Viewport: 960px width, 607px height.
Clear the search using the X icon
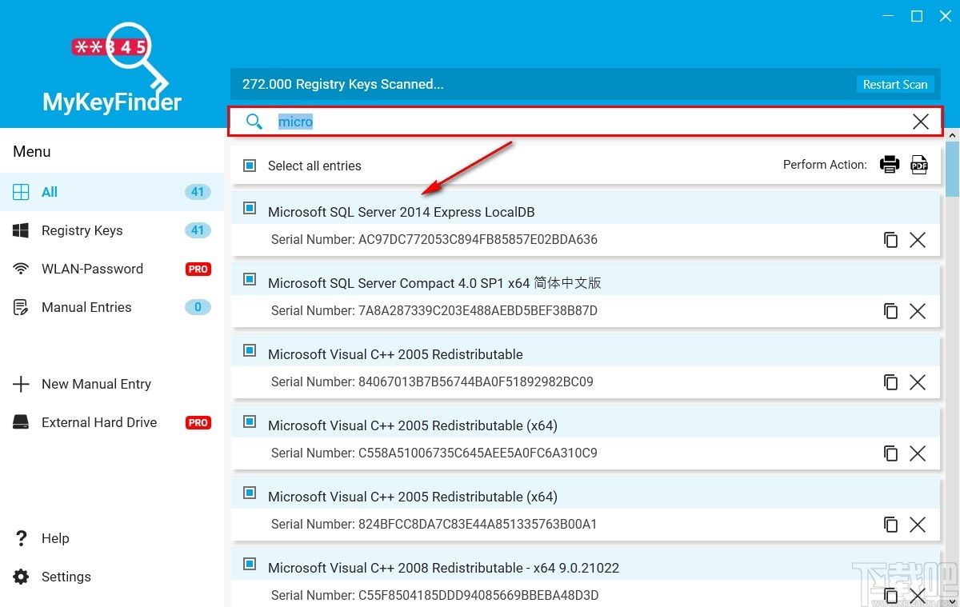pos(920,121)
